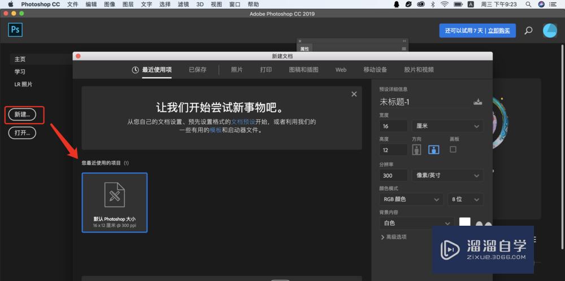The width and height of the screenshot is (565, 281).
Task: Switch to 图稿和插图 tab
Action: click(x=304, y=70)
